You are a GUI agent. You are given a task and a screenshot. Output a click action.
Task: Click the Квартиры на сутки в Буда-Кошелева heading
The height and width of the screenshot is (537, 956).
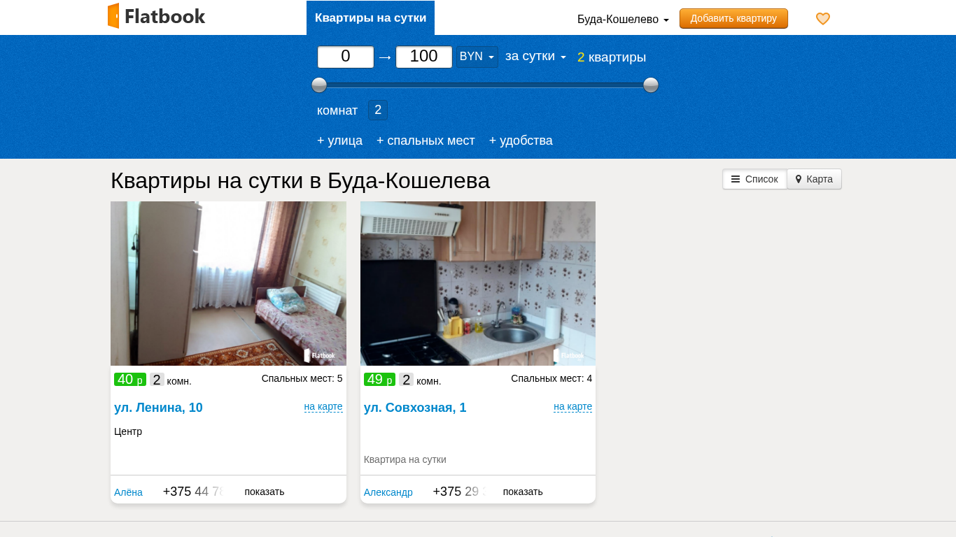300,180
